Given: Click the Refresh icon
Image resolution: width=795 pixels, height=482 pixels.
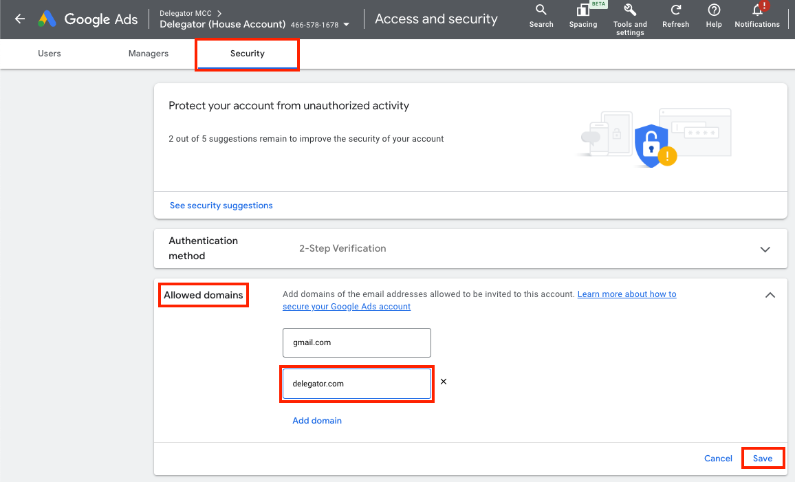Looking at the screenshot, I should pos(675,17).
